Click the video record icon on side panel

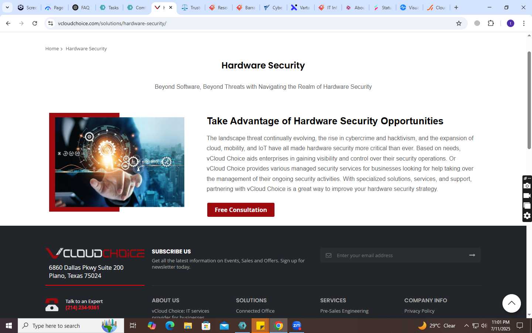tap(527, 196)
